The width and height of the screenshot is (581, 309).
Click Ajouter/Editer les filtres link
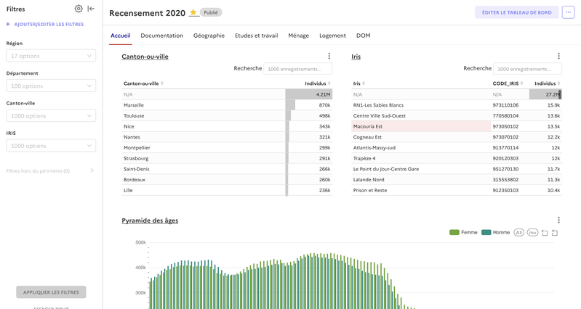[45, 25]
